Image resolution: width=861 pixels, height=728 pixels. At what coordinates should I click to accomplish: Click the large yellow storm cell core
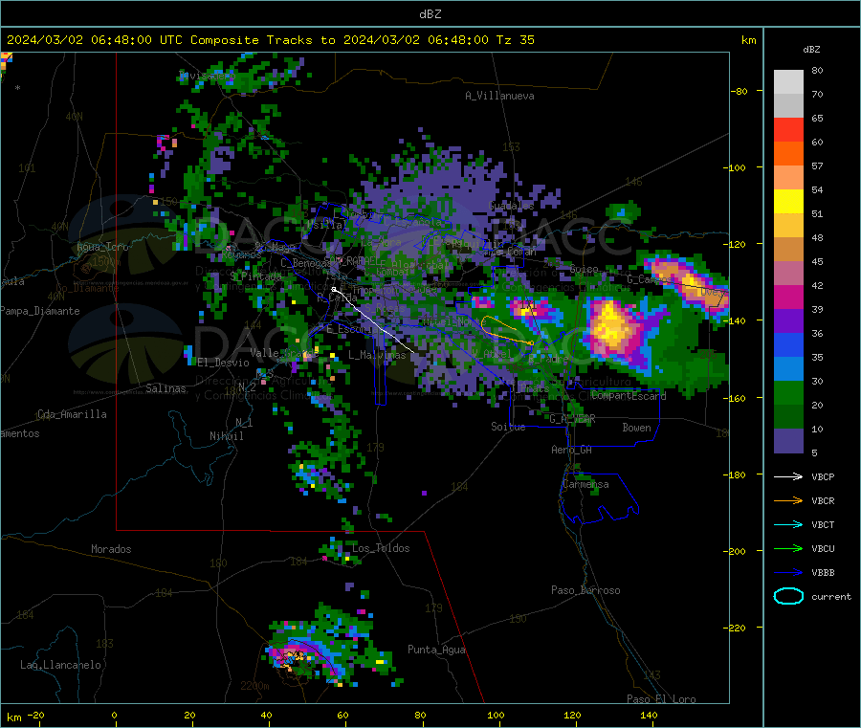coord(610,325)
